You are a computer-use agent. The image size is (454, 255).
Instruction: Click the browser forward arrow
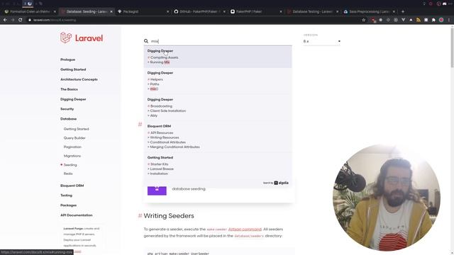pos(13,20)
